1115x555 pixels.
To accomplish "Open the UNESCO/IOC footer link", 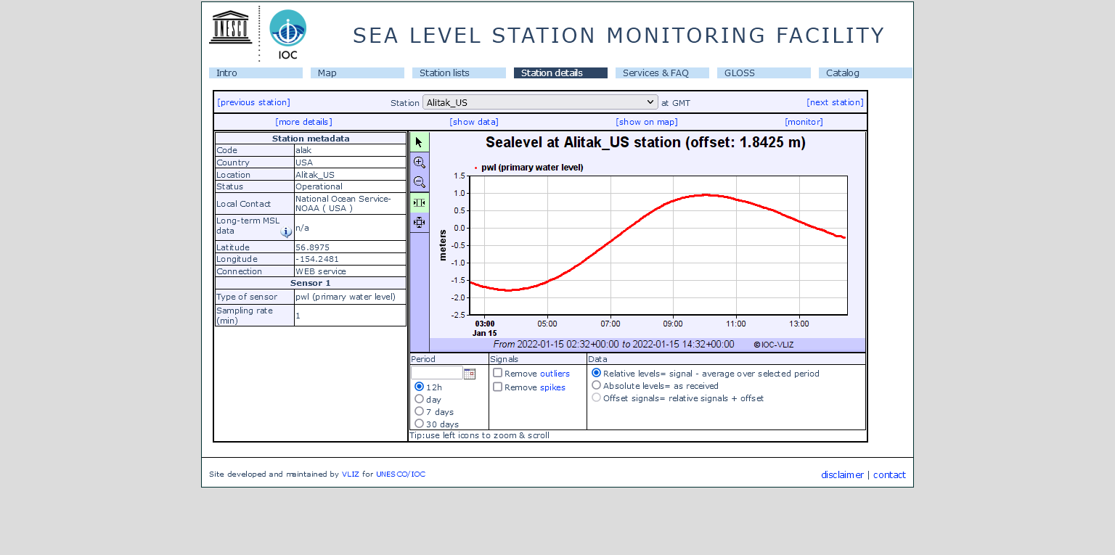I will tap(401, 474).
